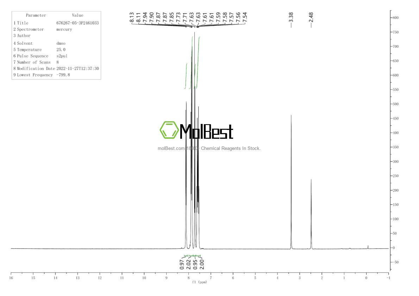Viewport: 419px width, 296px height.
Task: Expand the Modification Date parameter row
Action: [x=56, y=69]
